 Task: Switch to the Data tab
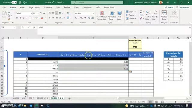coord(58,7)
